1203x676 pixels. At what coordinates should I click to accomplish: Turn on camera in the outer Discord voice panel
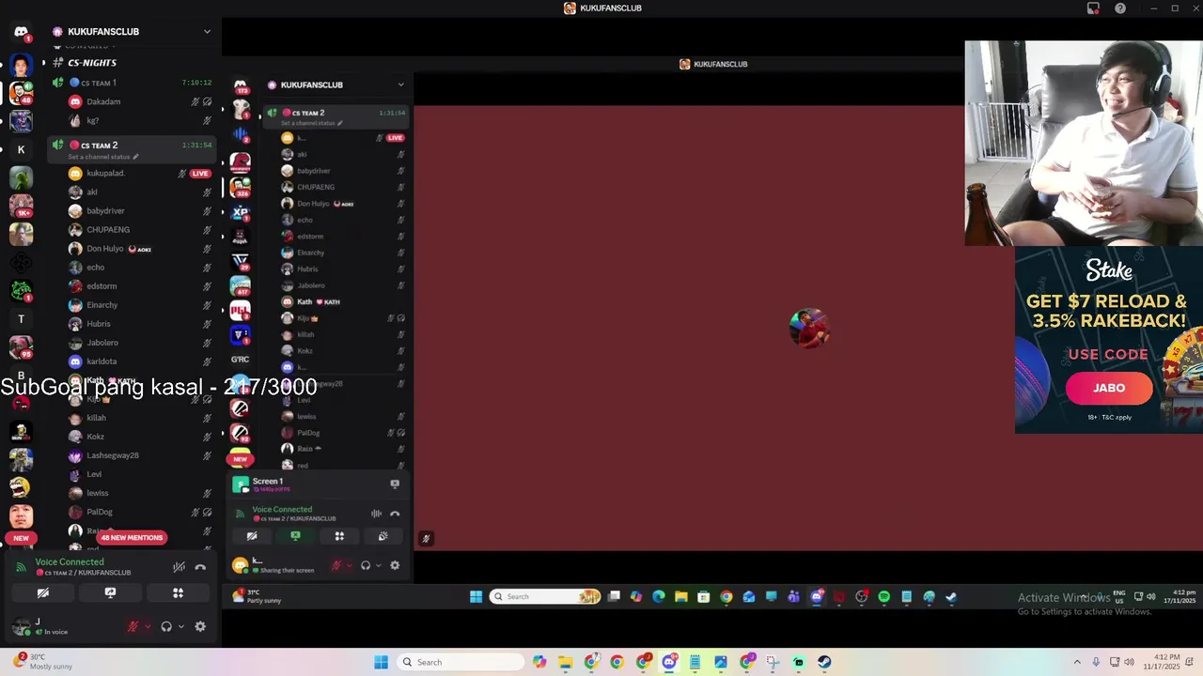(42, 593)
